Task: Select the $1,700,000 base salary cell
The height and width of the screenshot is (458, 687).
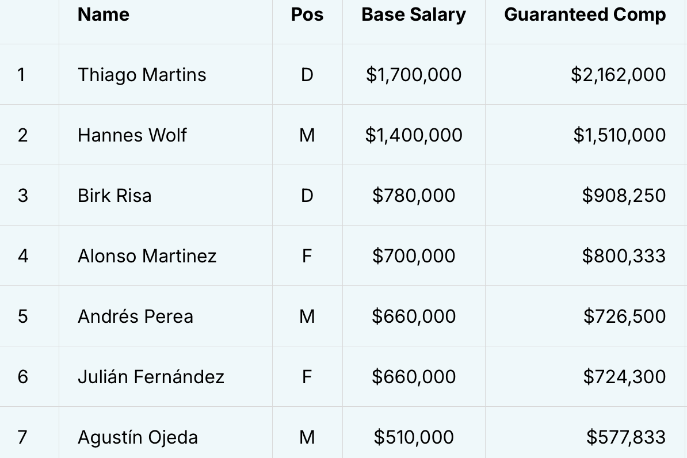Action: click(414, 75)
